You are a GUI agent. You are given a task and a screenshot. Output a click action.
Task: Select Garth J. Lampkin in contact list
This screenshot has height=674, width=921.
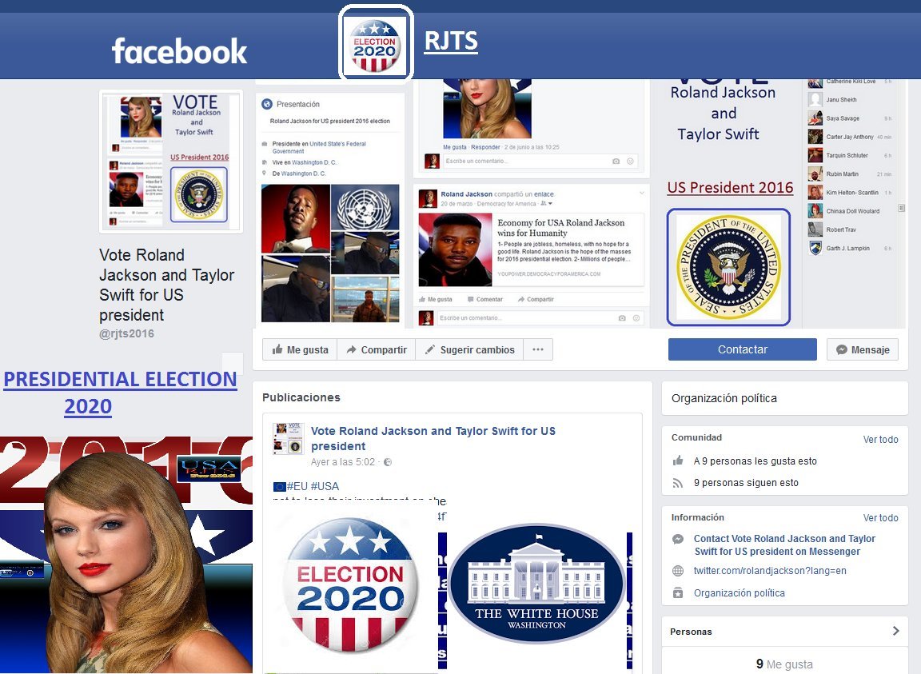849,249
